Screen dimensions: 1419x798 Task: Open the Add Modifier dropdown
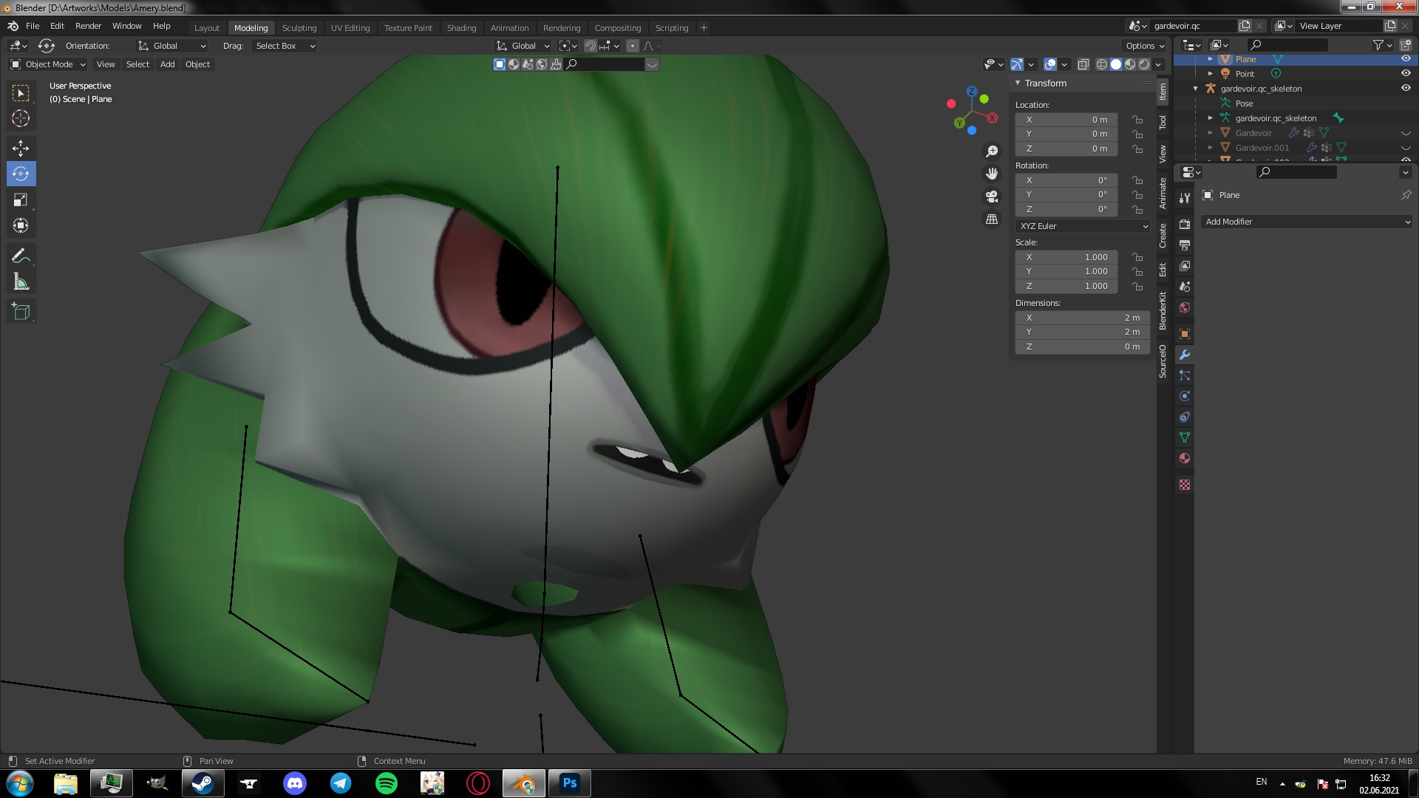coord(1307,222)
